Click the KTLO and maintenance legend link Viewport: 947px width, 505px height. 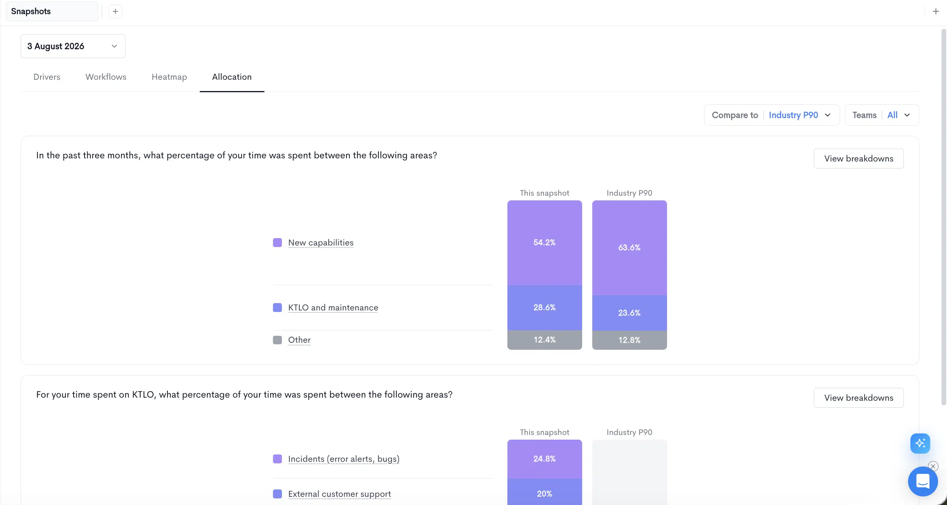(333, 307)
